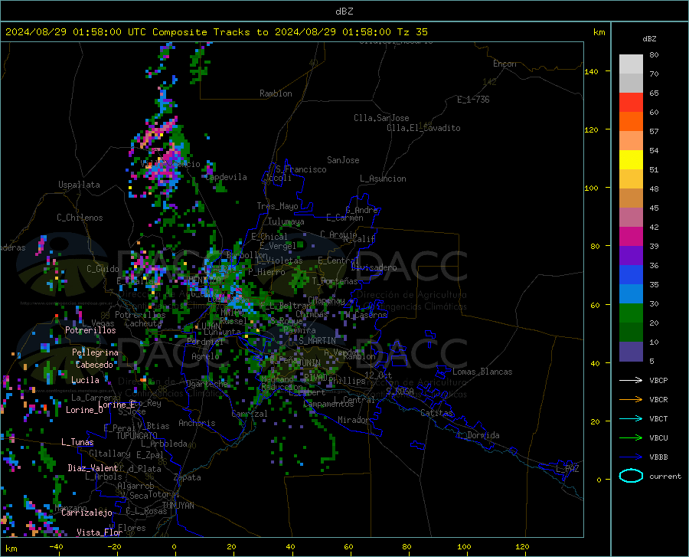Viewport: 689px width, 557px height.
Task: Click the Tres_Mayo map label
Action: point(277,206)
